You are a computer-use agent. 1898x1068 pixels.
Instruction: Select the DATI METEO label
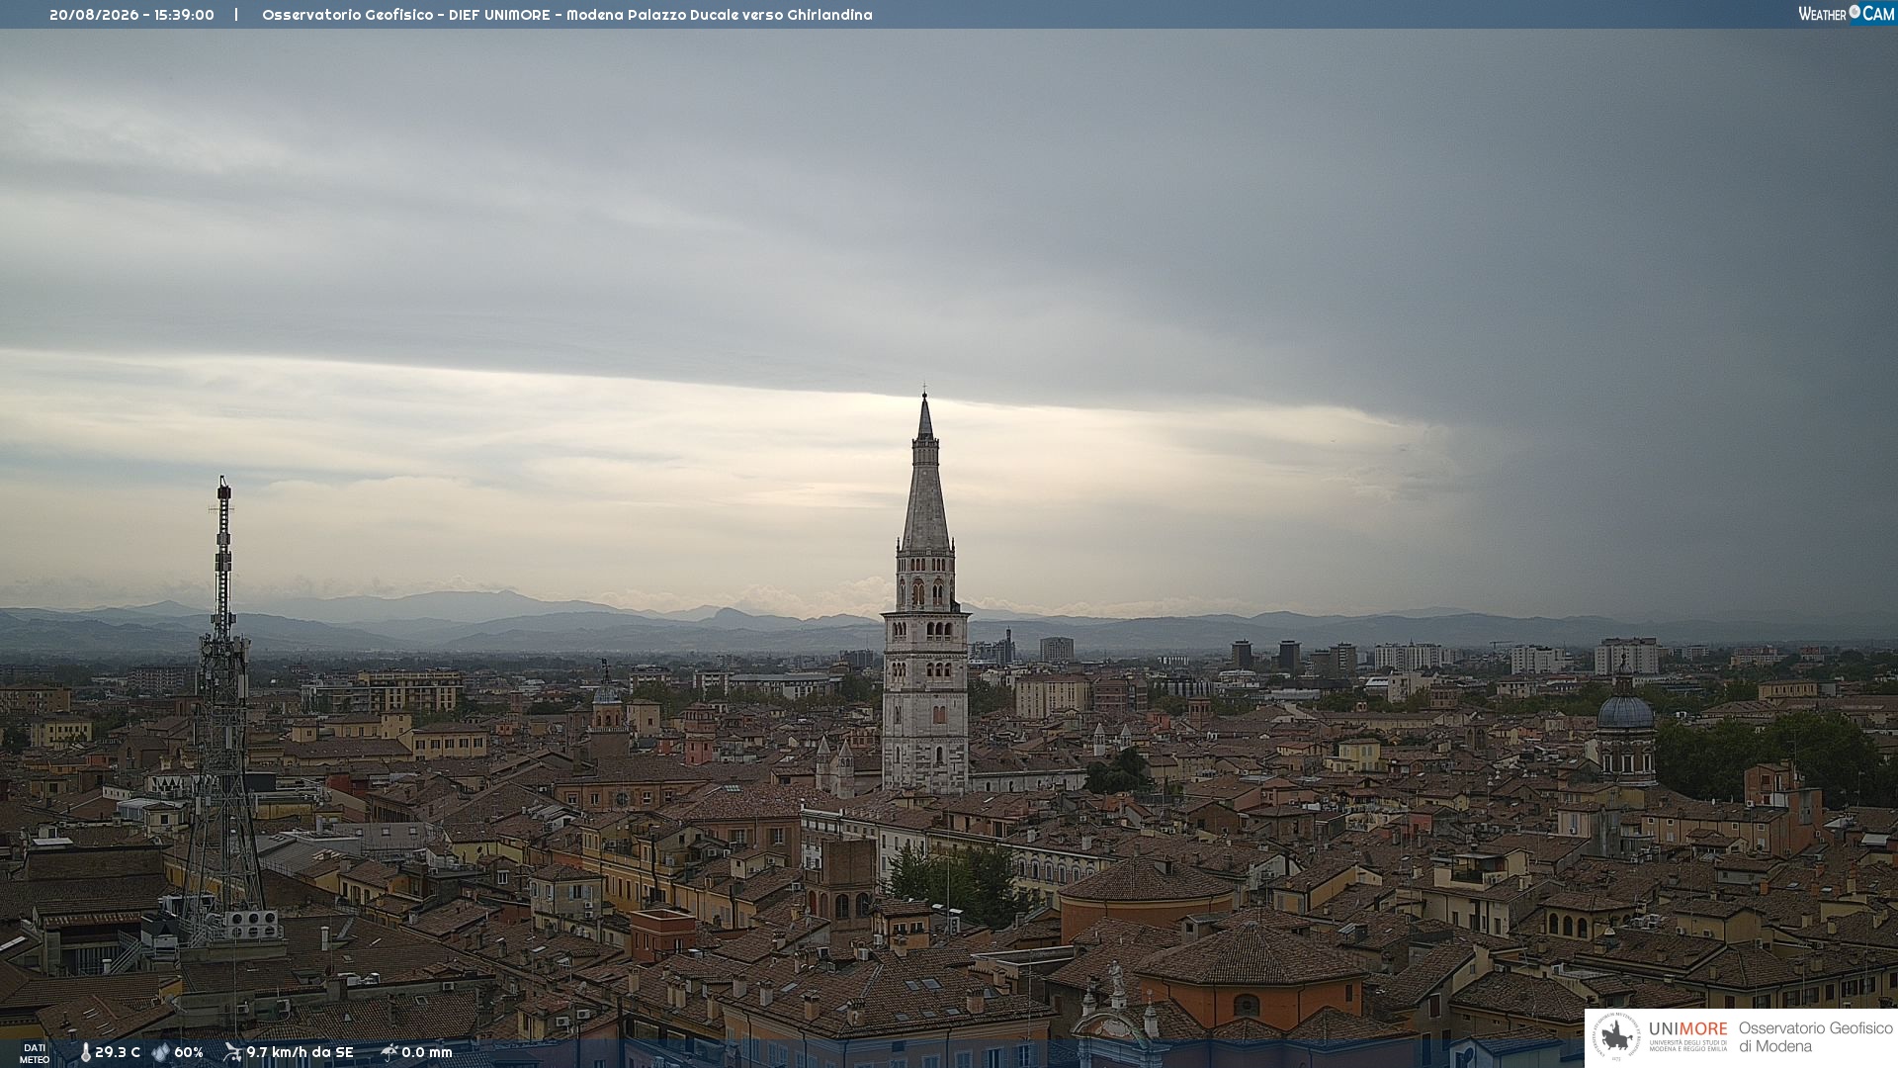tap(35, 1054)
